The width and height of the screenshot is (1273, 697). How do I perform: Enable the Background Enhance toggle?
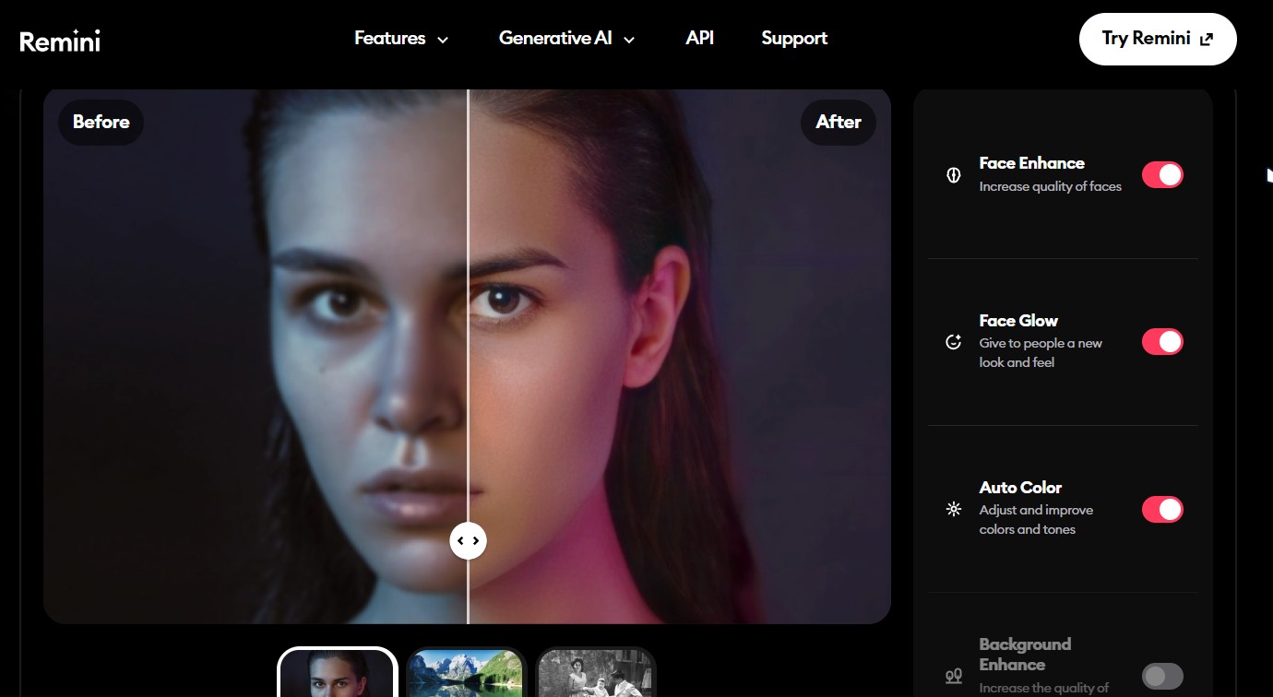point(1162,676)
